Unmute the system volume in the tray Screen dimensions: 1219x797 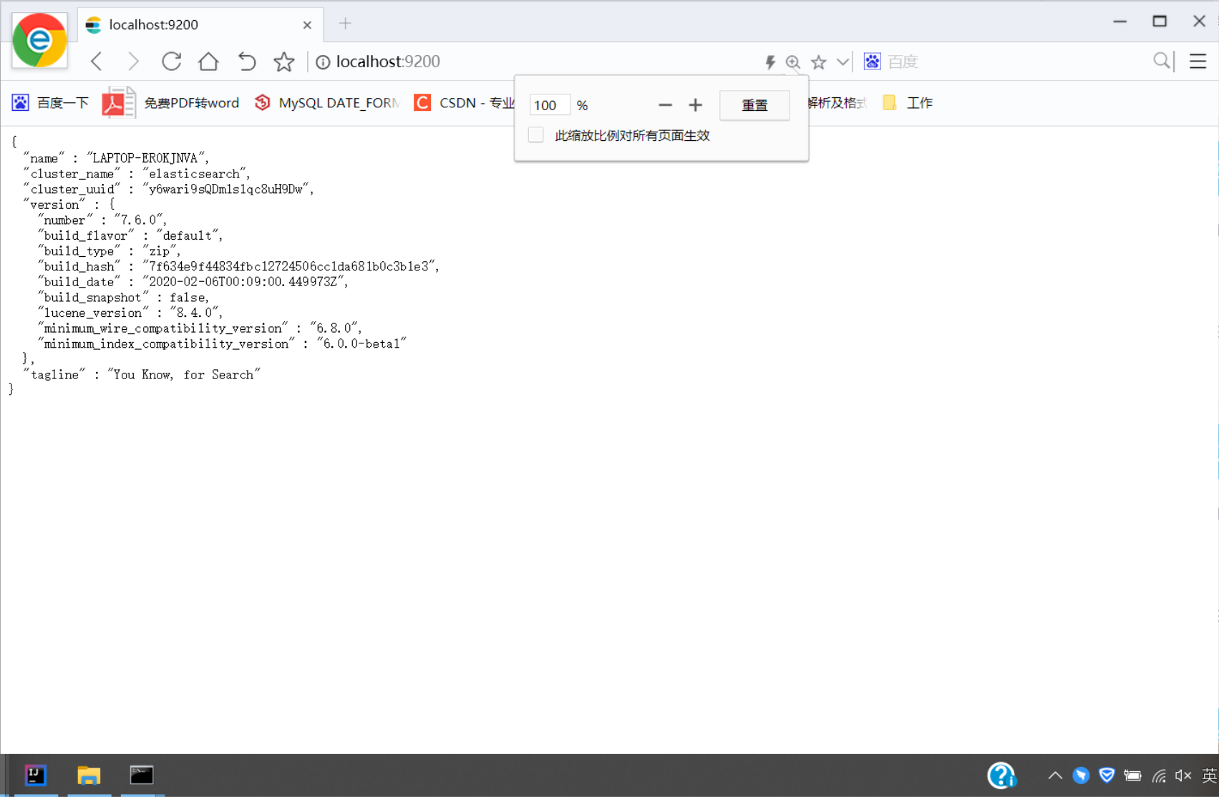1182,775
